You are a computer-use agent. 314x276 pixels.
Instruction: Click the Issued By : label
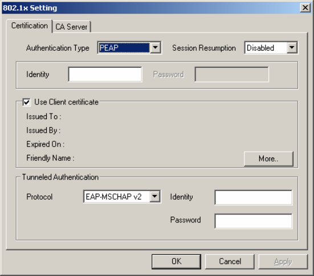(x=43, y=130)
